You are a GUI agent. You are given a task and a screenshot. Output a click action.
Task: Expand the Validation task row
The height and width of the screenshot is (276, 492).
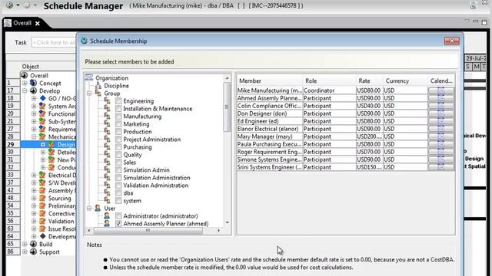(34, 221)
